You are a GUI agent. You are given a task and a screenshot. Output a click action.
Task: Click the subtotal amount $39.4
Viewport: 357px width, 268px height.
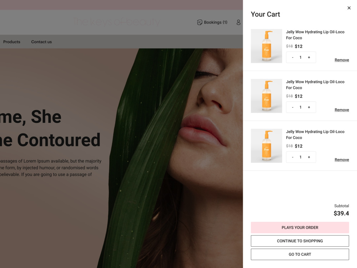(x=341, y=214)
